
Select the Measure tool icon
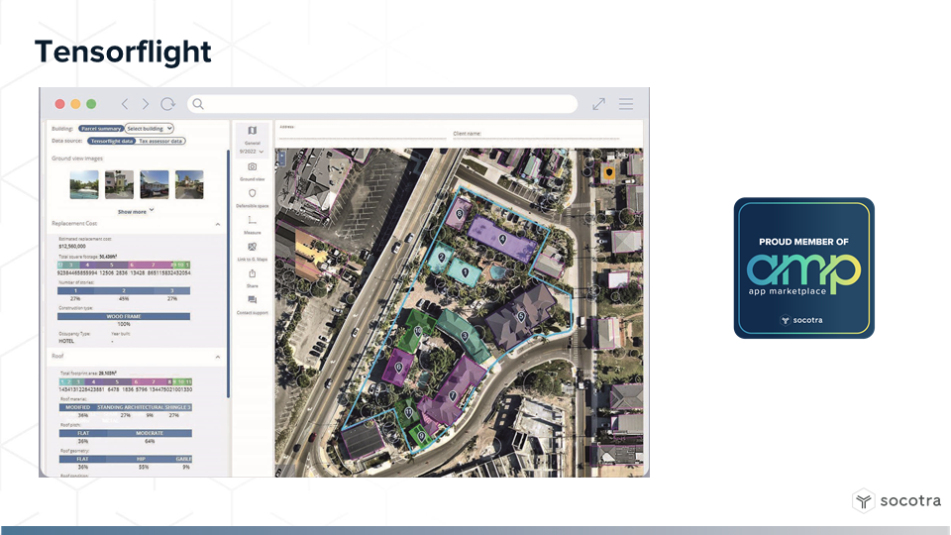point(253,220)
